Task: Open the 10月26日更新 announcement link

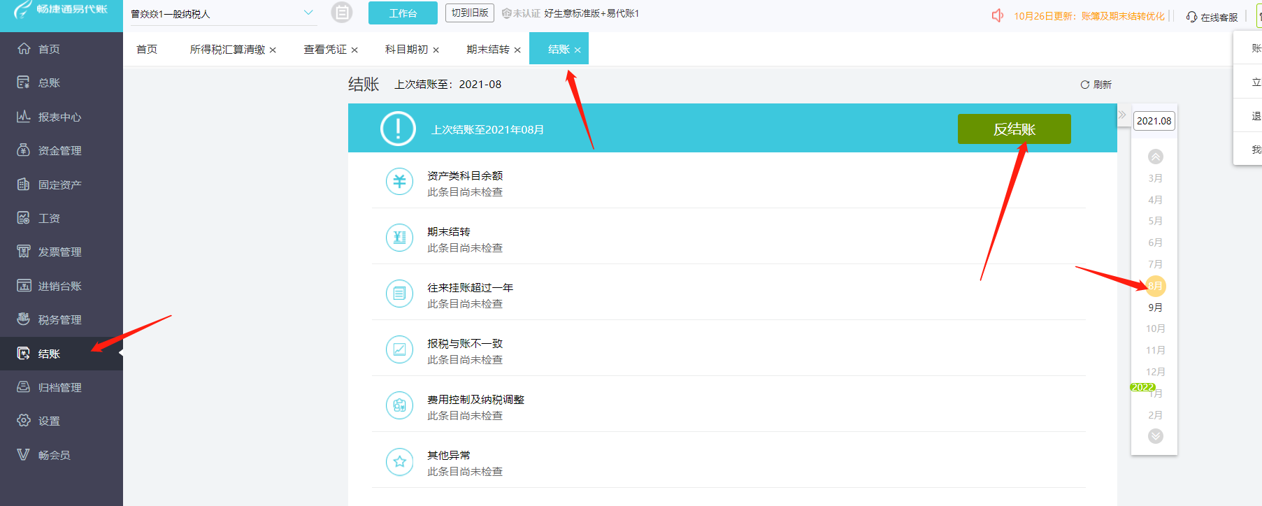Action: 1089,16
